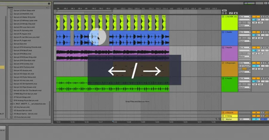Screen dimensions: 269x140
Task: Select the serumpolice.wav audio file
Action: click(x=30, y=104)
